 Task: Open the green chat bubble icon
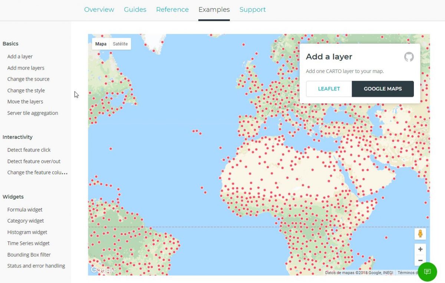427,272
